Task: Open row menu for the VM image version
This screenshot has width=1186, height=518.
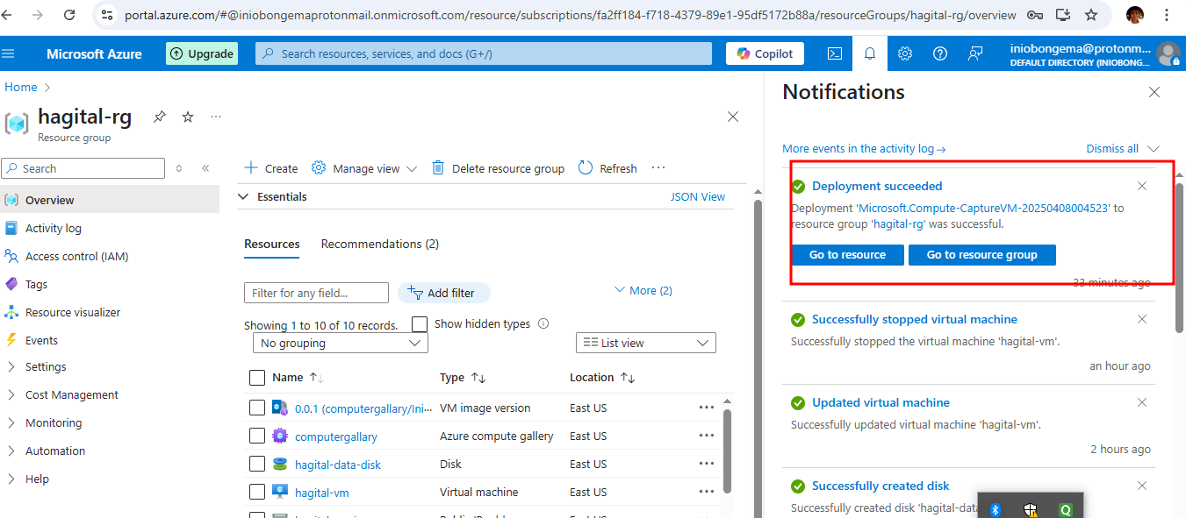Action: tap(707, 408)
